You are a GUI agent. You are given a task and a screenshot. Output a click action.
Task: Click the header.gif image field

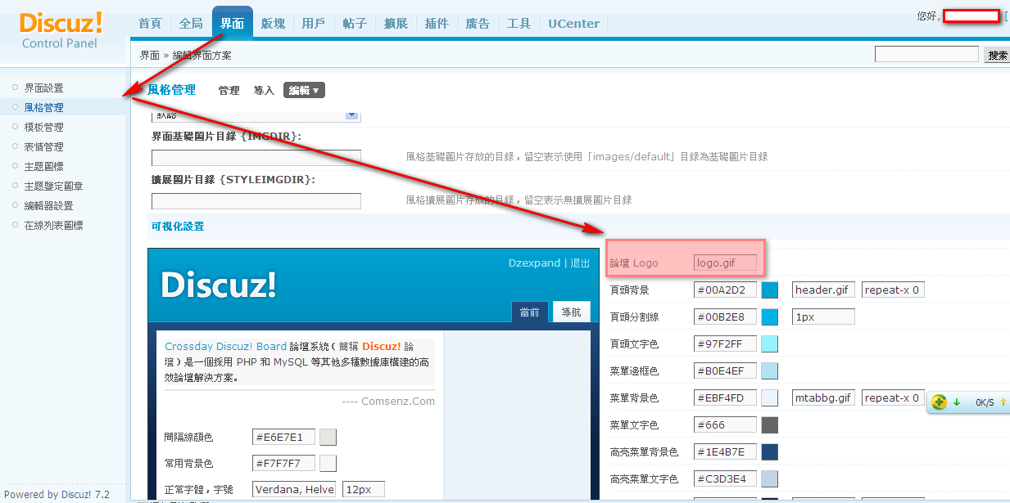pyautogui.click(x=823, y=290)
